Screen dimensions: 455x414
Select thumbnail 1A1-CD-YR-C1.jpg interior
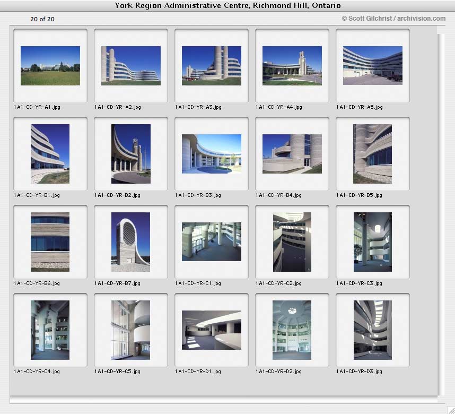pyautogui.click(x=212, y=241)
